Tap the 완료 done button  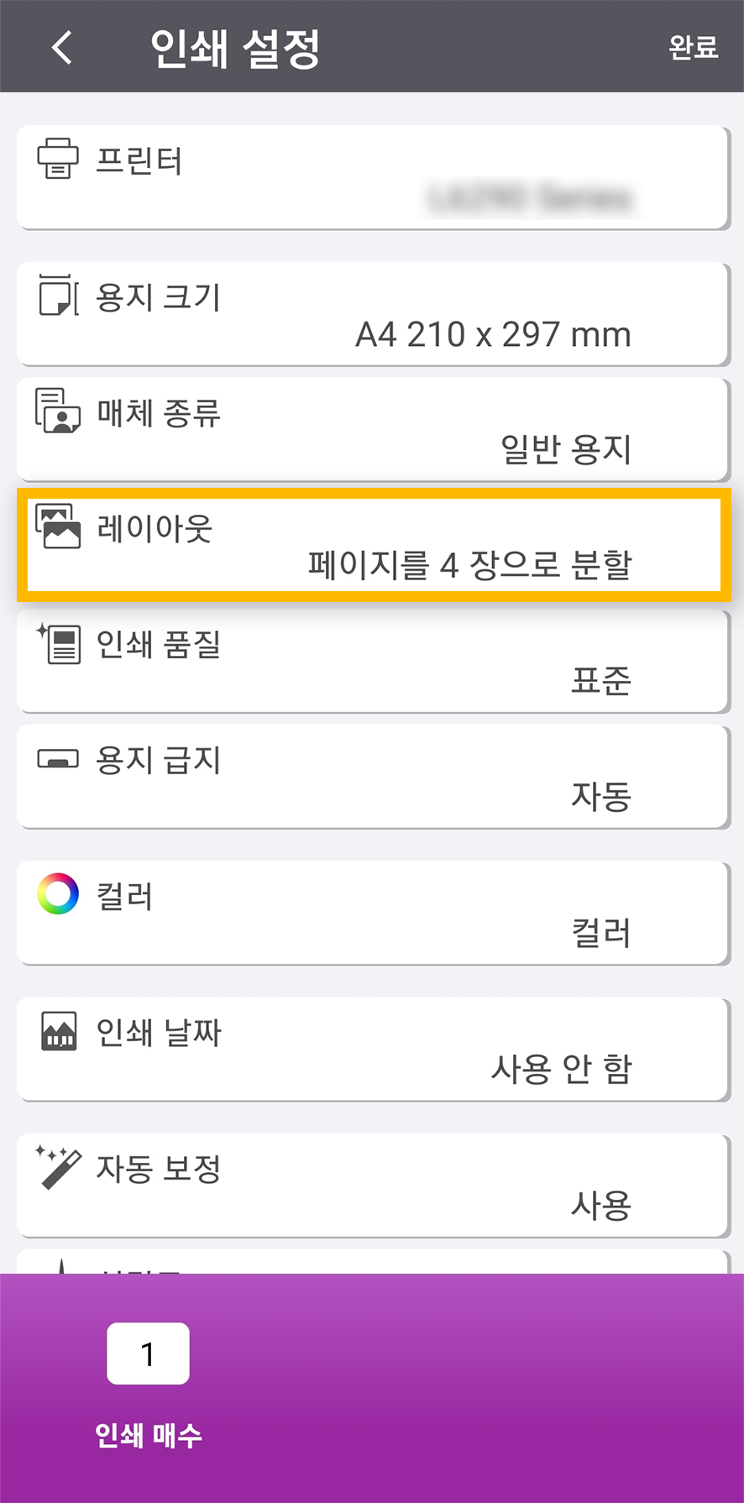point(693,47)
